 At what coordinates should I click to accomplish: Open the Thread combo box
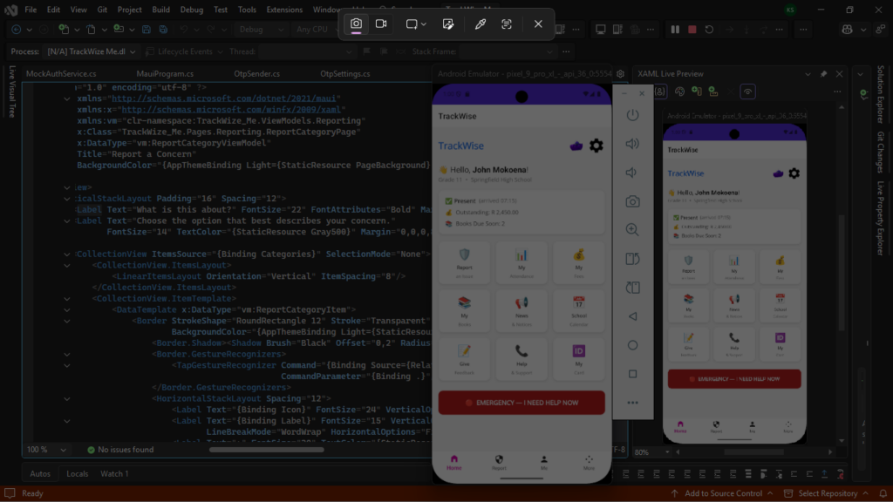tap(306, 51)
